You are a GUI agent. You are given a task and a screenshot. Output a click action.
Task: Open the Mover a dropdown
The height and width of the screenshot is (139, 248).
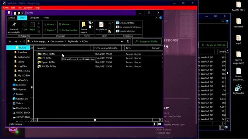(x=50, y=24)
